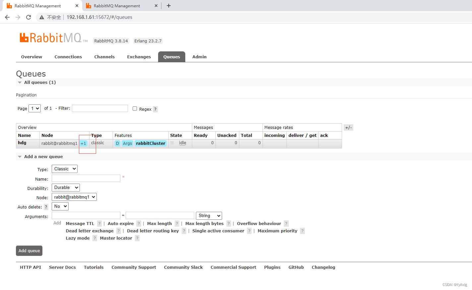Click the Args feature badge
The width and height of the screenshot is (472, 290).
click(127, 144)
